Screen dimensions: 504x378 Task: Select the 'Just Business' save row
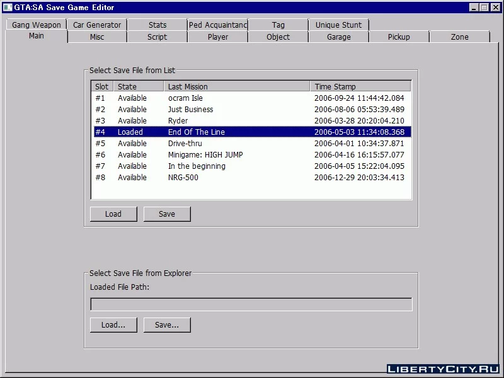pyautogui.click(x=252, y=109)
